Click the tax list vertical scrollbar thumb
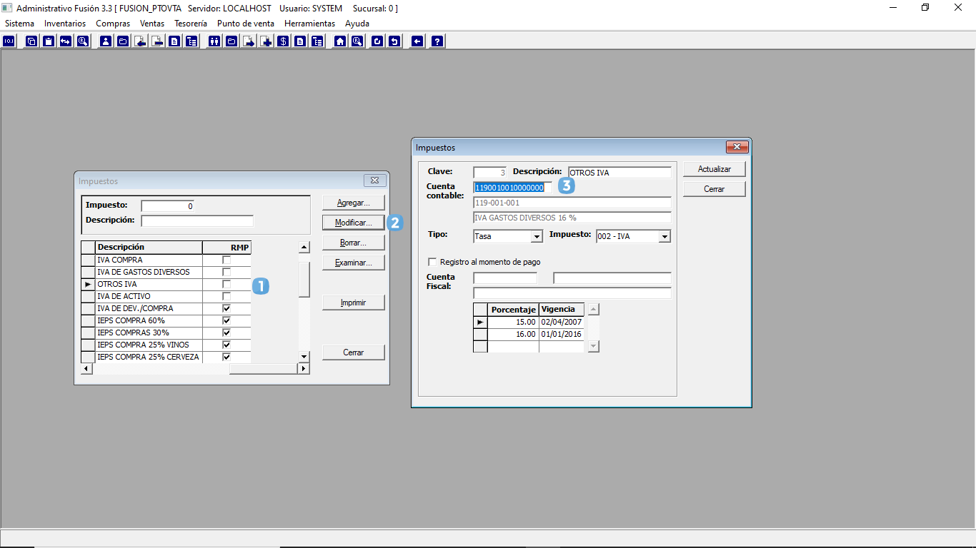 coord(304,279)
